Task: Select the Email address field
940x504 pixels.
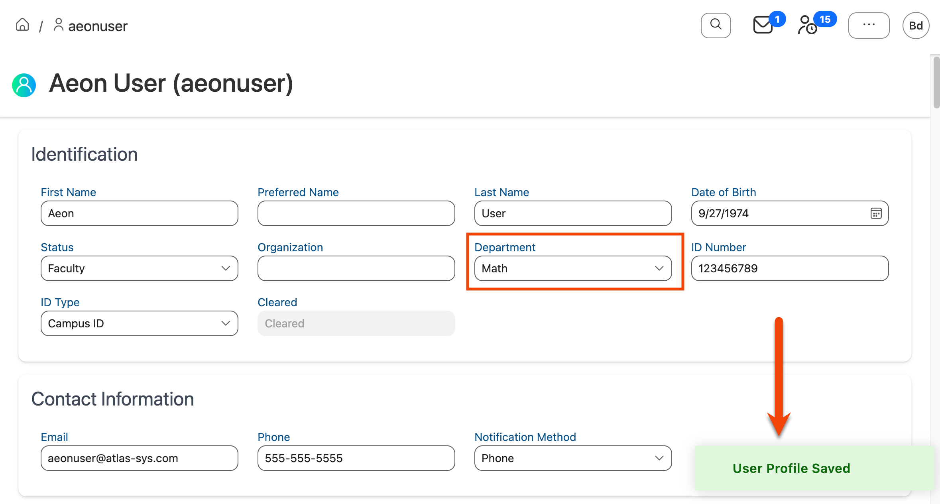Action: (139, 458)
